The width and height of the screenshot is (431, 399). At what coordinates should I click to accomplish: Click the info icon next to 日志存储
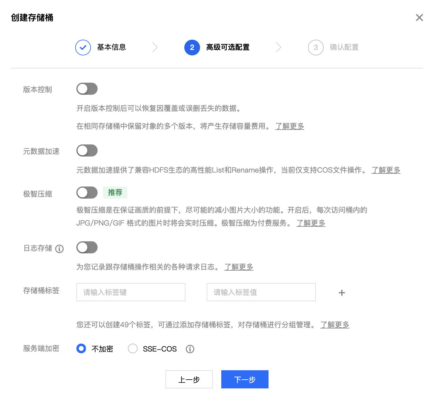click(59, 249)
